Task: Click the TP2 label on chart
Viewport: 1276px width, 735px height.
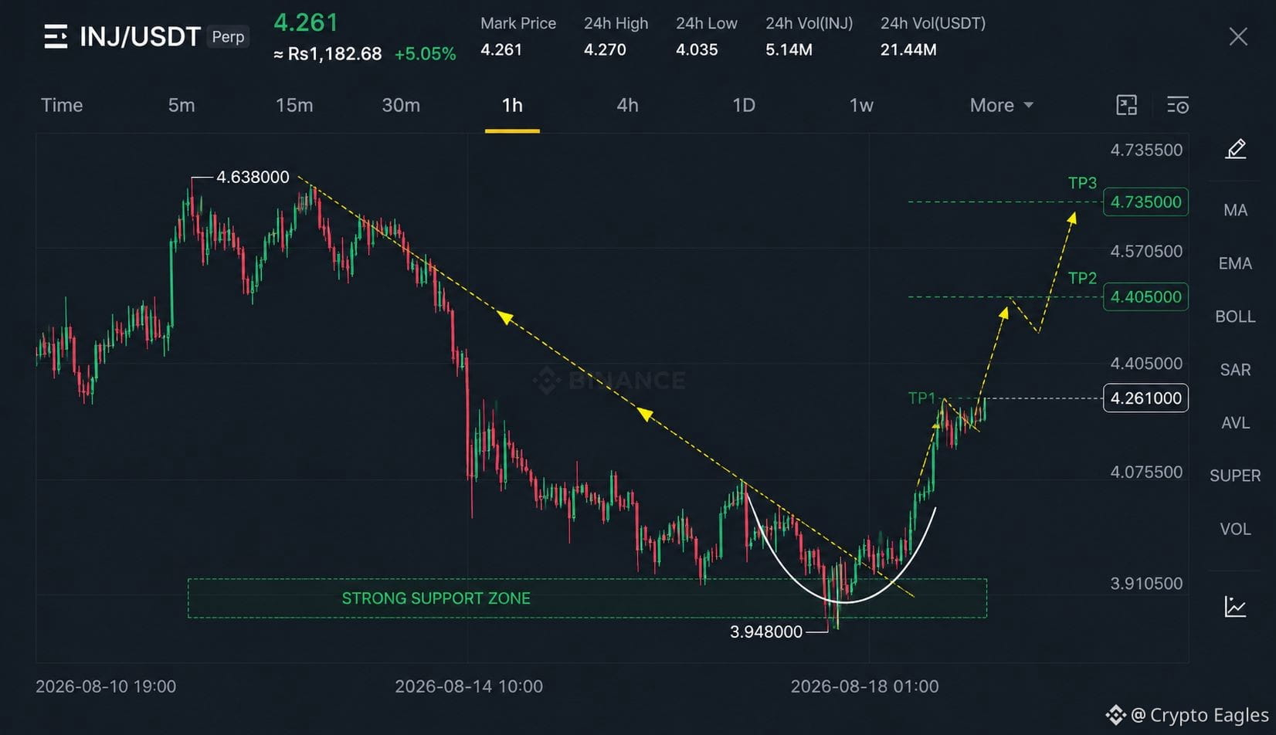Action: 1082,278
